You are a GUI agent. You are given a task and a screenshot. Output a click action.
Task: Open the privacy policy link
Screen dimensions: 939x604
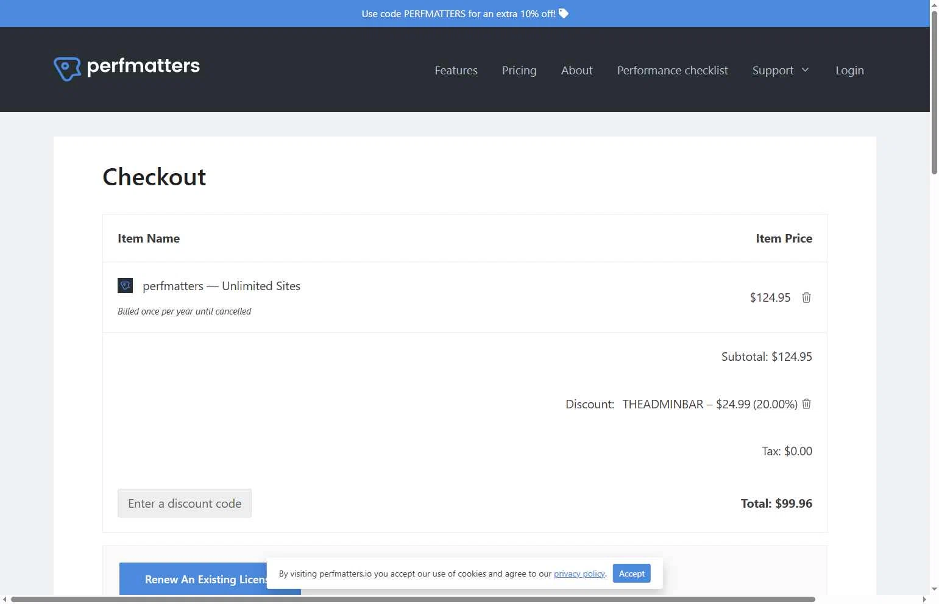pos(579,574)
